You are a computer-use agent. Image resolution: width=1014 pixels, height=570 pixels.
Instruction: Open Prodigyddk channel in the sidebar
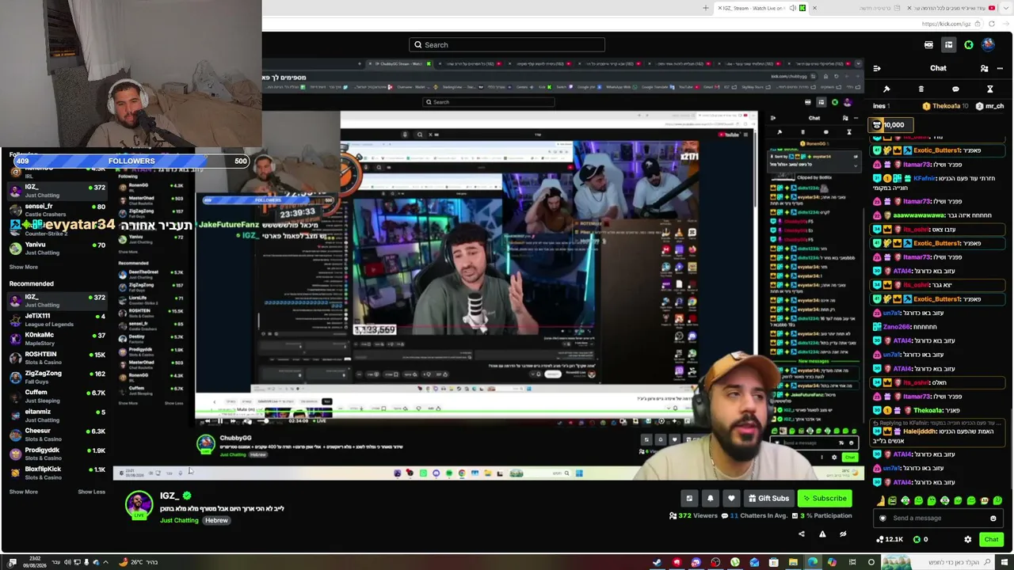[x=56, y=454]
